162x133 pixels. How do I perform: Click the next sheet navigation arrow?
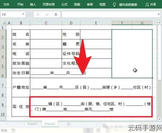[x=13, y=124]
